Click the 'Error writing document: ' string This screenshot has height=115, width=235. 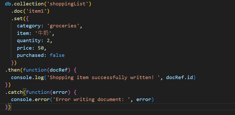[x=92, y=99]
